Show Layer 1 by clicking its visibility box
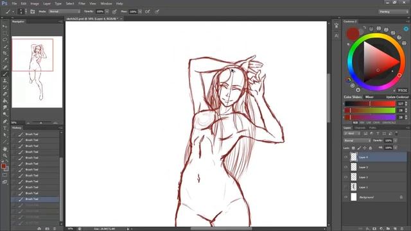This screenshot has height=231, width=411. (x=345, y=187)
